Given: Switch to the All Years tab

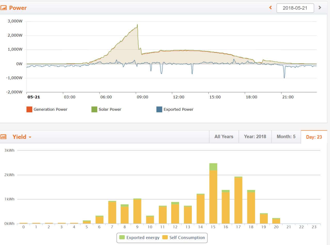Looking at the screenshot, I should click(224, 137).
